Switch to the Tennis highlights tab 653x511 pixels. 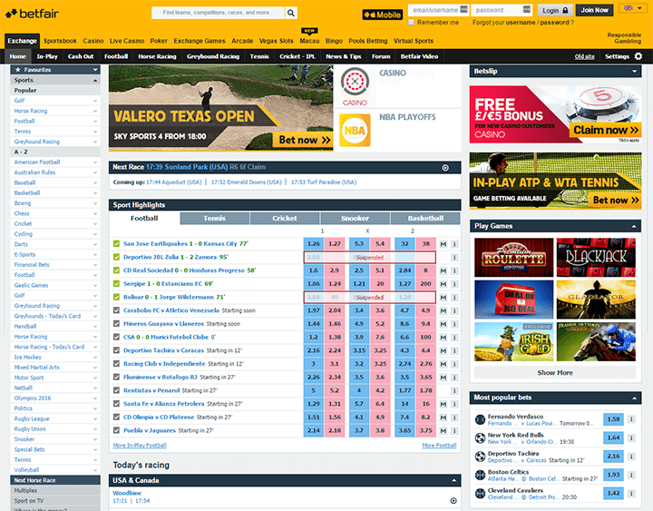point(214,218)
